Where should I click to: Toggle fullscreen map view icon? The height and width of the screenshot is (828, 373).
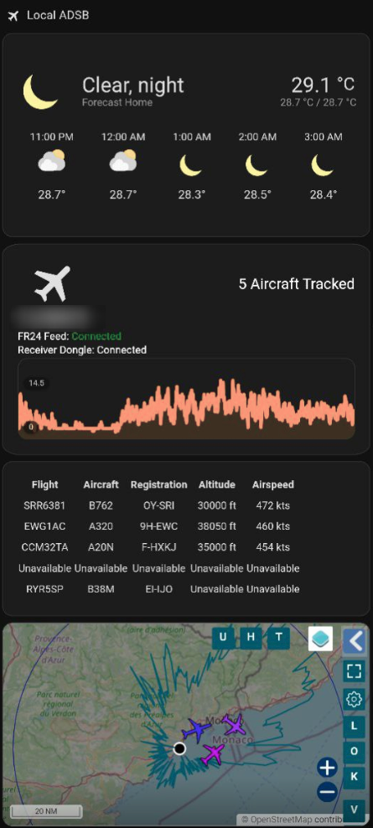point(354,671)
